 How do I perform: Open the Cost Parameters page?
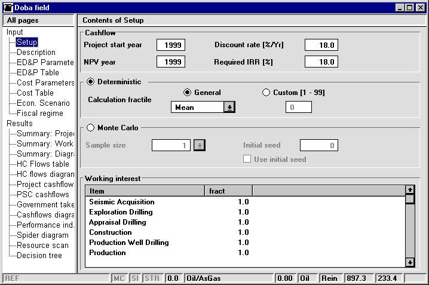pyautogui.click(x=45, y=82)
